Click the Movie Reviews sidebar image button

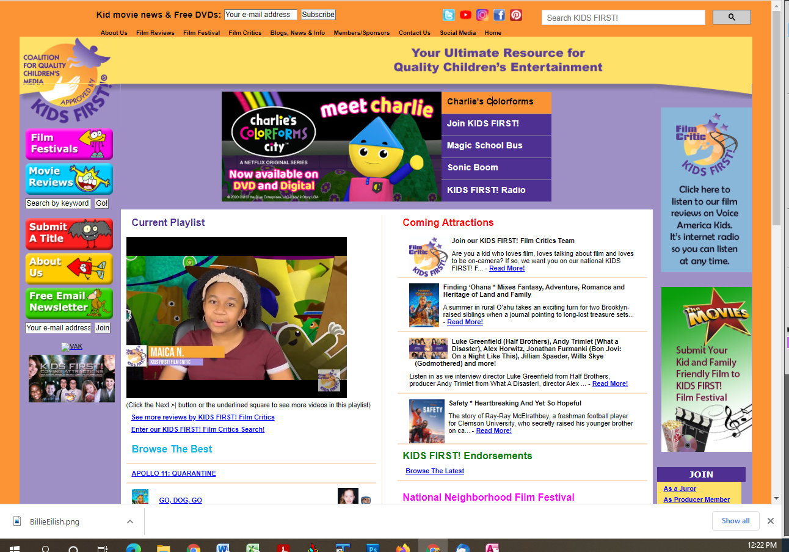coord(69,178)
